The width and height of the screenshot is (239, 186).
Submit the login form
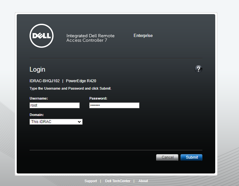[191, 157]
